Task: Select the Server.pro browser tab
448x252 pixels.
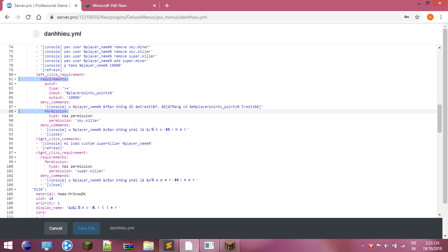Action: 43,6
